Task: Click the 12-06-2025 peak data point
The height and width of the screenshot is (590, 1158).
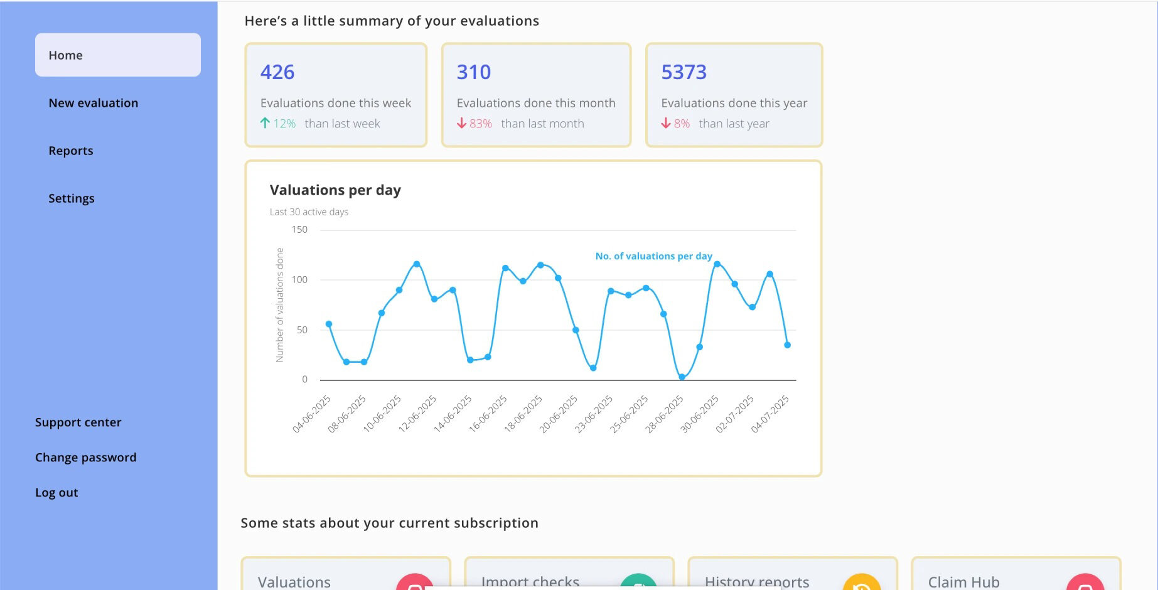Action: (417, 264)
